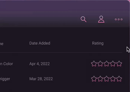Rate Apr 4, 2022 item five stars
The width and height of the screenshot is (130, 92).
coord(119,64)
